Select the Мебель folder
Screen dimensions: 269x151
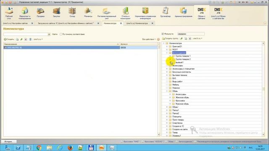point(176,85)
